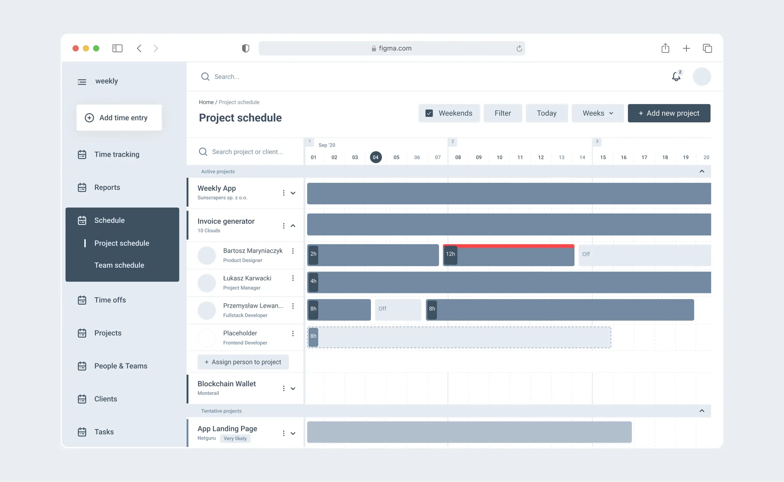Collapse Invoice generator project row

coord(293,225)
